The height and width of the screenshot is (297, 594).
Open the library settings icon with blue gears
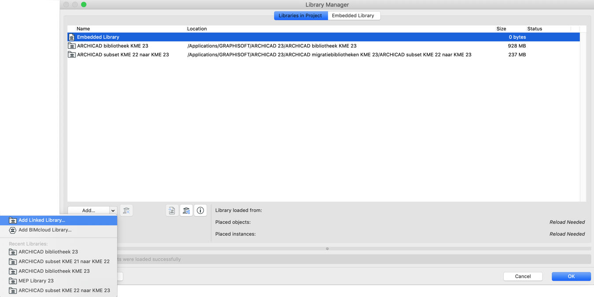point(186,210)
